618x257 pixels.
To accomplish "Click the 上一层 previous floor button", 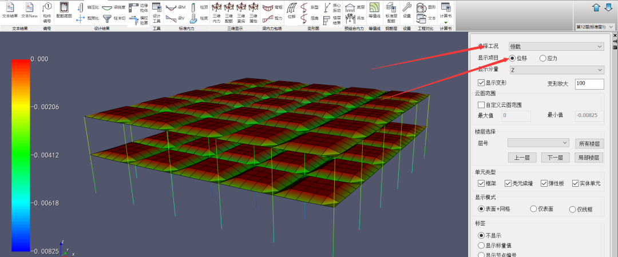I will [x=522, y=158].
